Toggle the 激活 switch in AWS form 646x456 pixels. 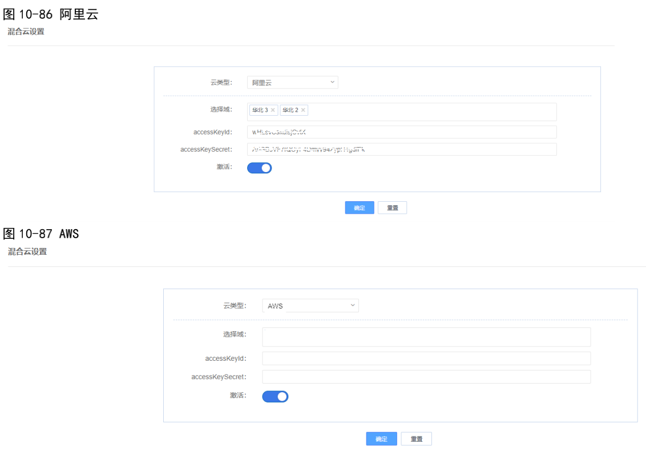[275, 396]
